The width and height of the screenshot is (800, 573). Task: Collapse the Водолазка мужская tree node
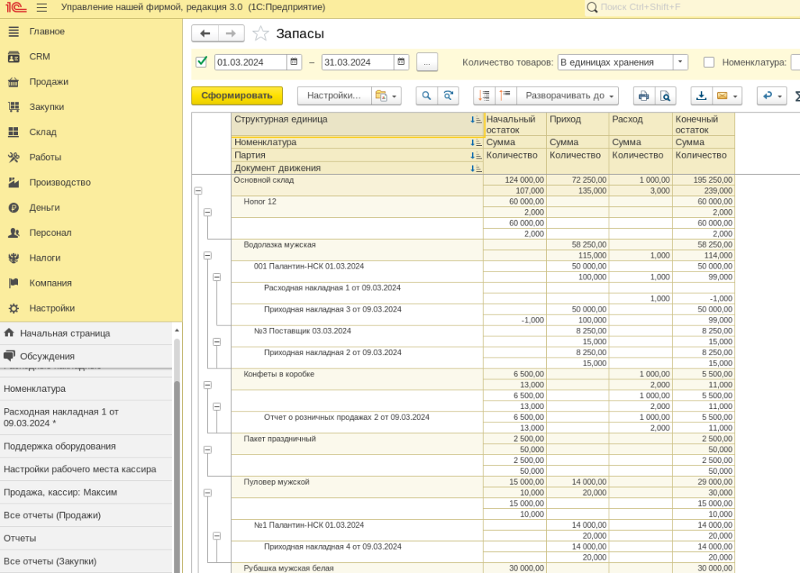(207, 255)
